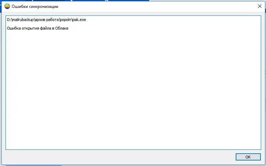Click the title text Ошибки синхронизации
The height and width of the screenshot is (166, 266).
35,7
